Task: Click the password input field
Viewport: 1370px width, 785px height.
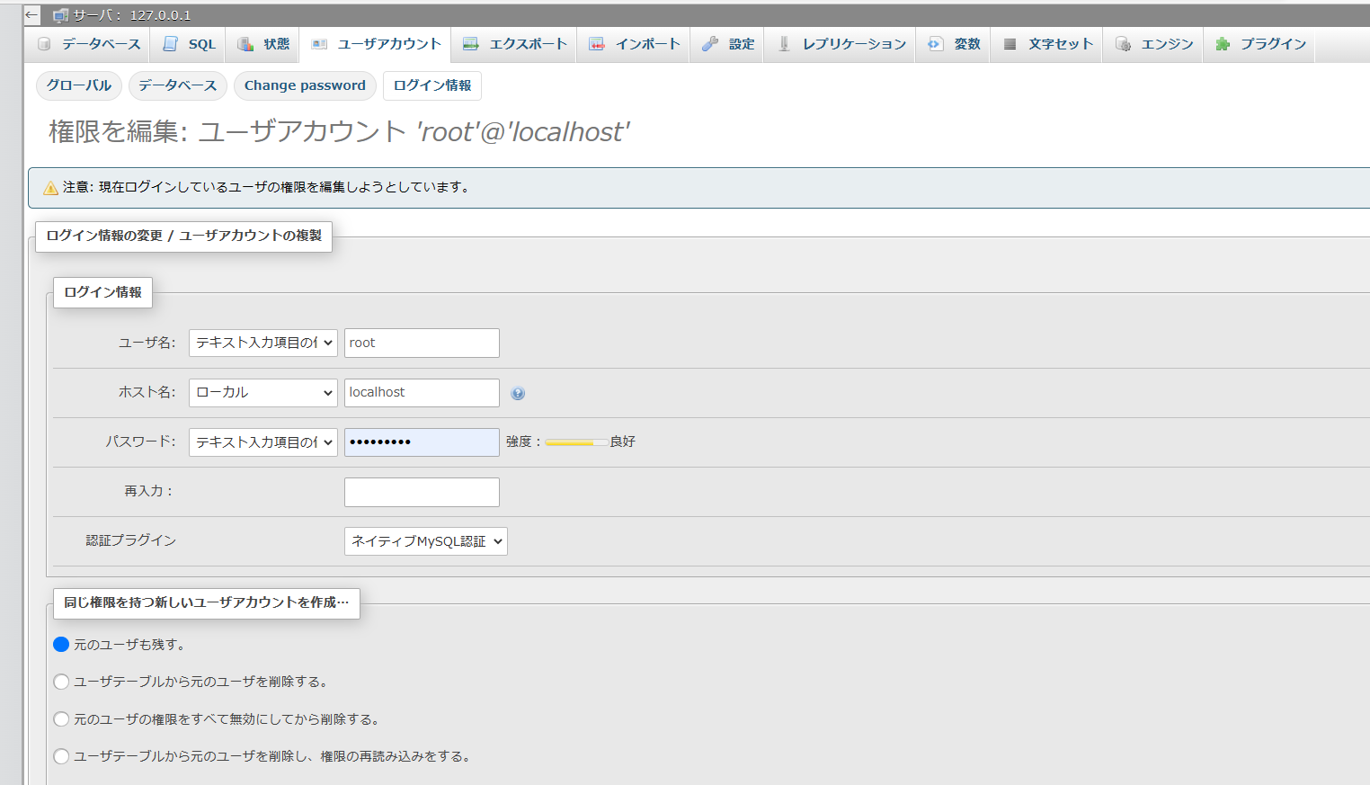Action: click(422, 442)
